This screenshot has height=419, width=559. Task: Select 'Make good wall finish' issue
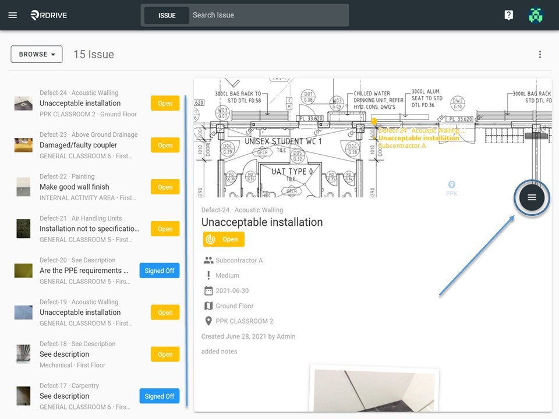(74, 187)
